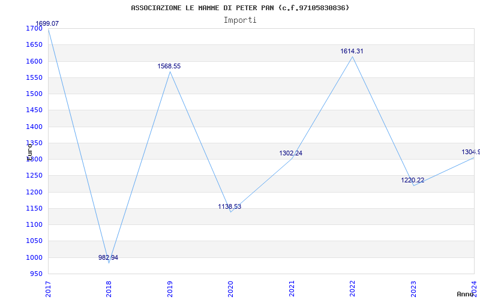Select the 982.94 data label
Image resolution: width=480 pixels, height=300 pixels.
(108, 258)
